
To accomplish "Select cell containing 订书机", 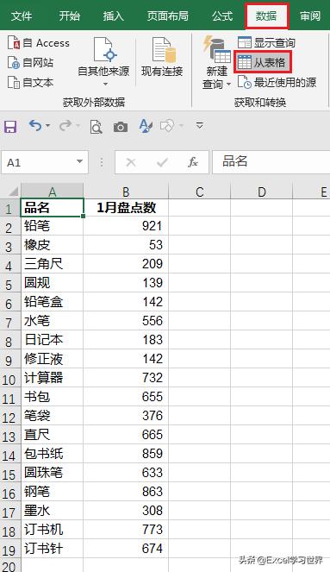I will point(53,530).
